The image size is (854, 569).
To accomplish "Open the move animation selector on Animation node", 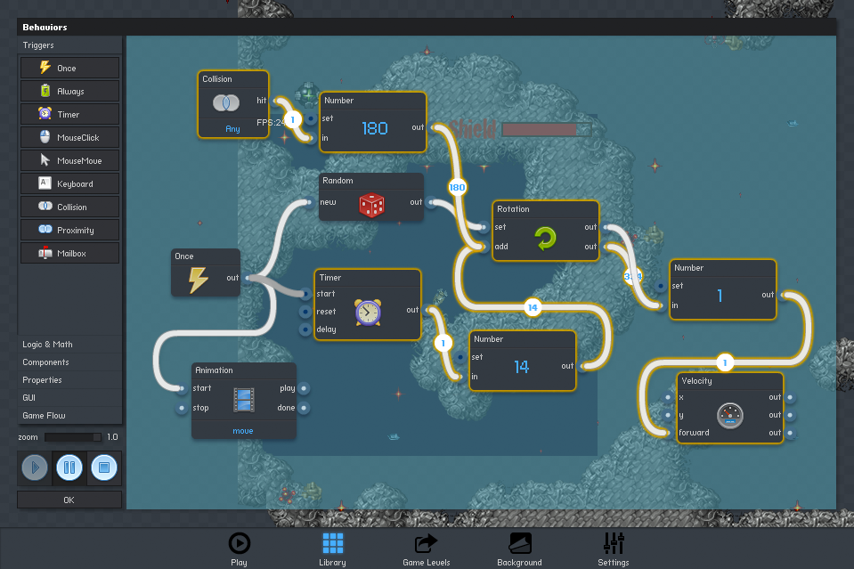I will pos(243,430).
